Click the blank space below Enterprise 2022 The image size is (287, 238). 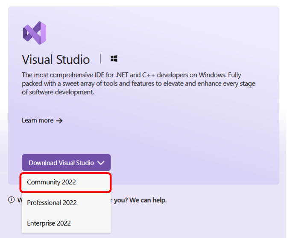pyautogui.click(x=66, y=235)
